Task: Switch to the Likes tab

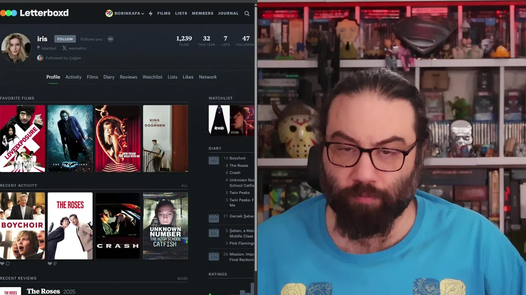Action: [188, 77]
